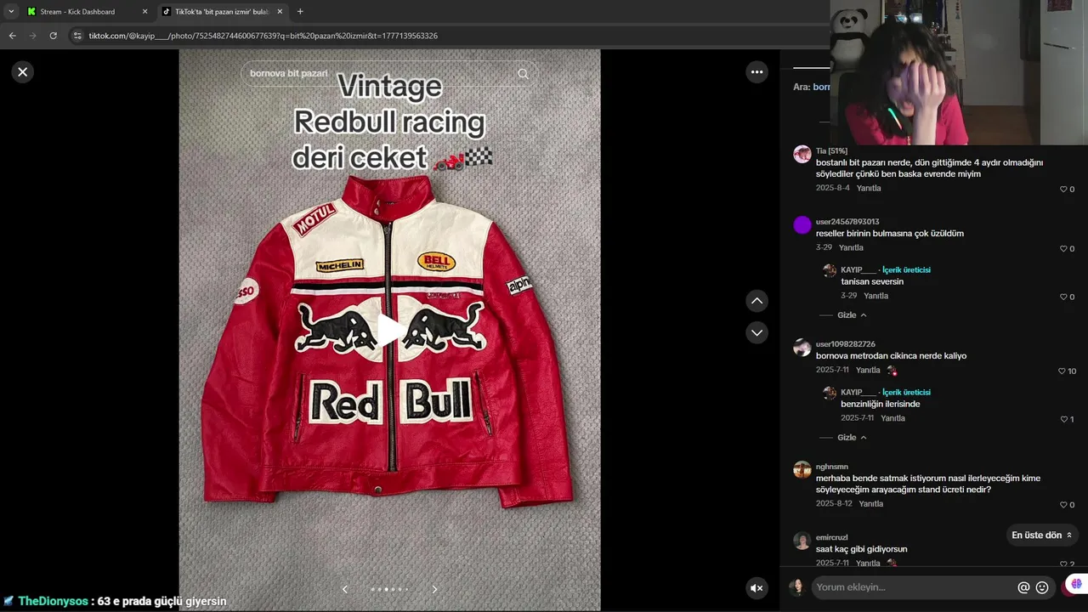The image size is (1088, 612).
Task: Click Yanıtla under 'tanisan seversin' reply
Action: [875, 296]
